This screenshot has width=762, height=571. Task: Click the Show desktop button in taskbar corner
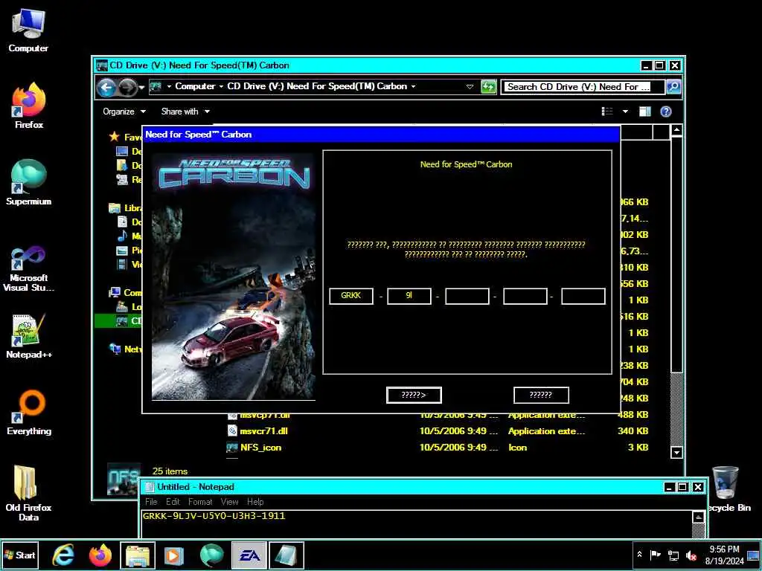click(754, 555)
